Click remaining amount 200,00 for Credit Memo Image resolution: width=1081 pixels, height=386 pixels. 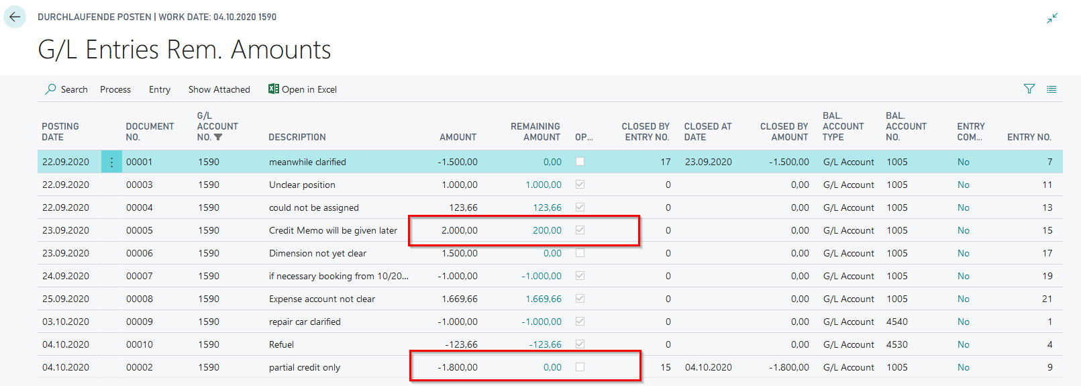click(x=547, y=230)
